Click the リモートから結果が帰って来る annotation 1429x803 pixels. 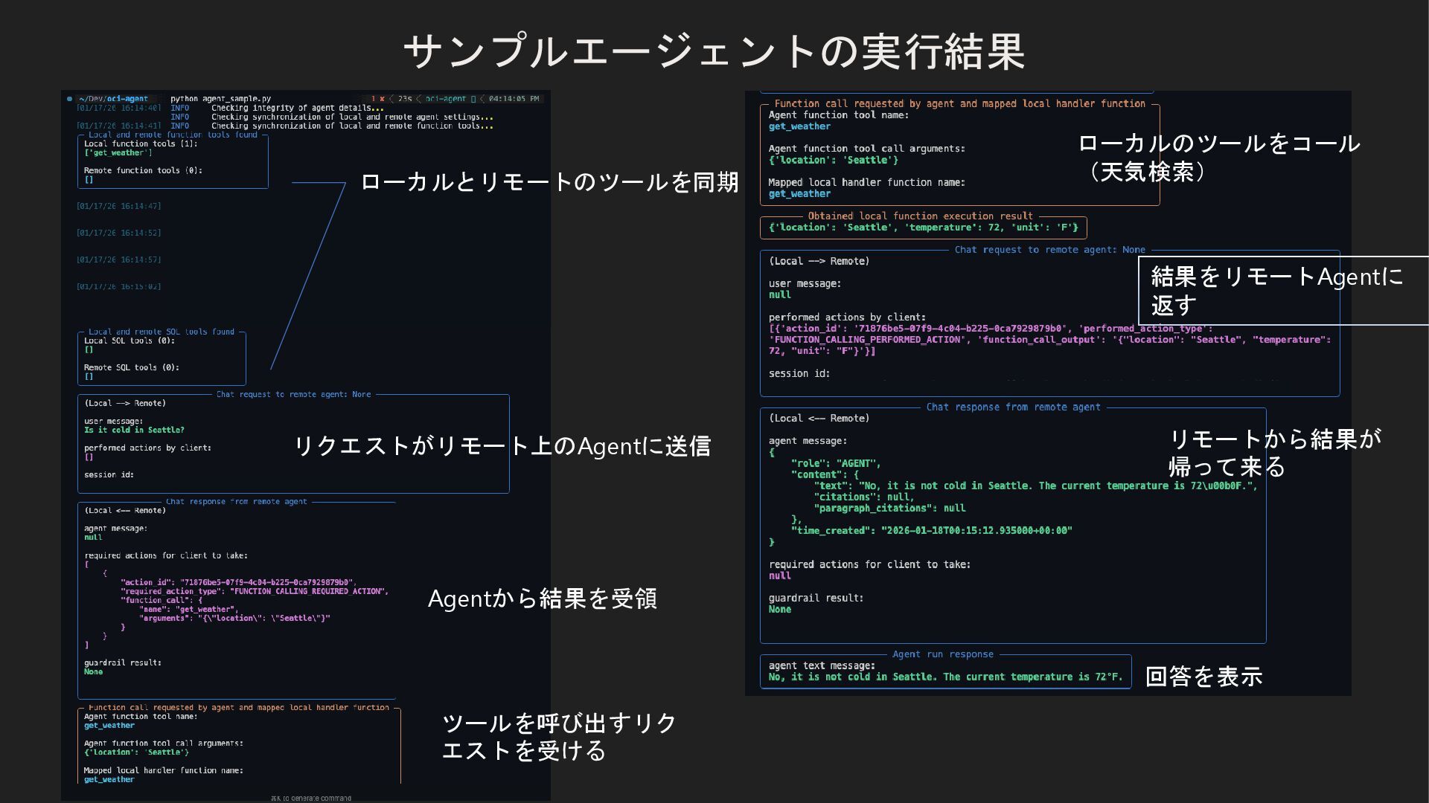pos(1275,452)
